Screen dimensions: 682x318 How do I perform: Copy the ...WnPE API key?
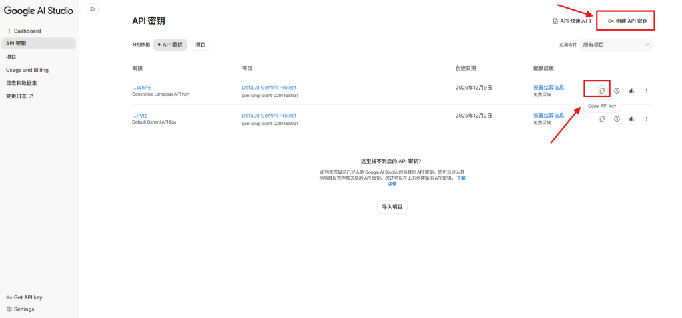pos(601,90)
